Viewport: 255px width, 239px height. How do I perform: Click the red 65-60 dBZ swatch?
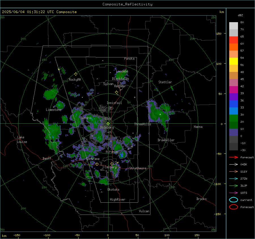pyautogui.click(x=233, y=40)
